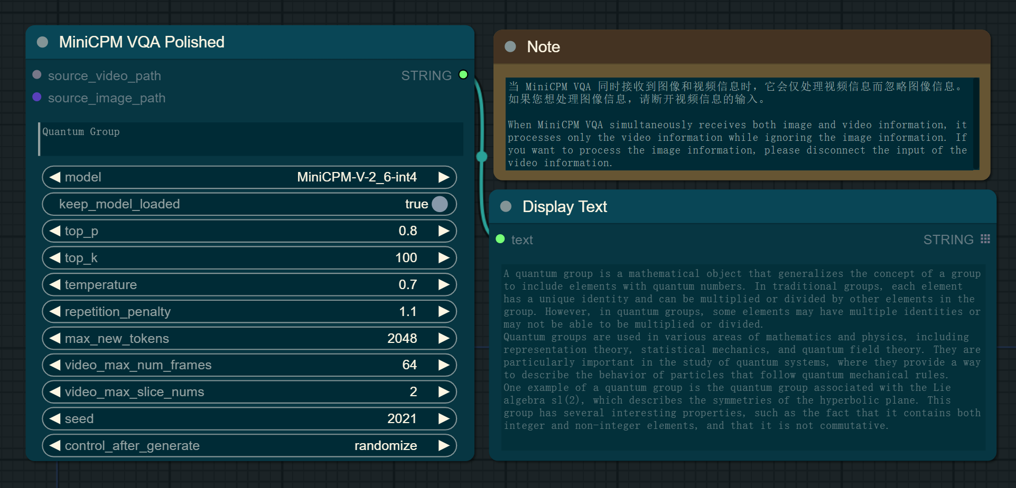1016x488 pixels.
Task: Select previous model with left arrow
Action: pos(54,177)
